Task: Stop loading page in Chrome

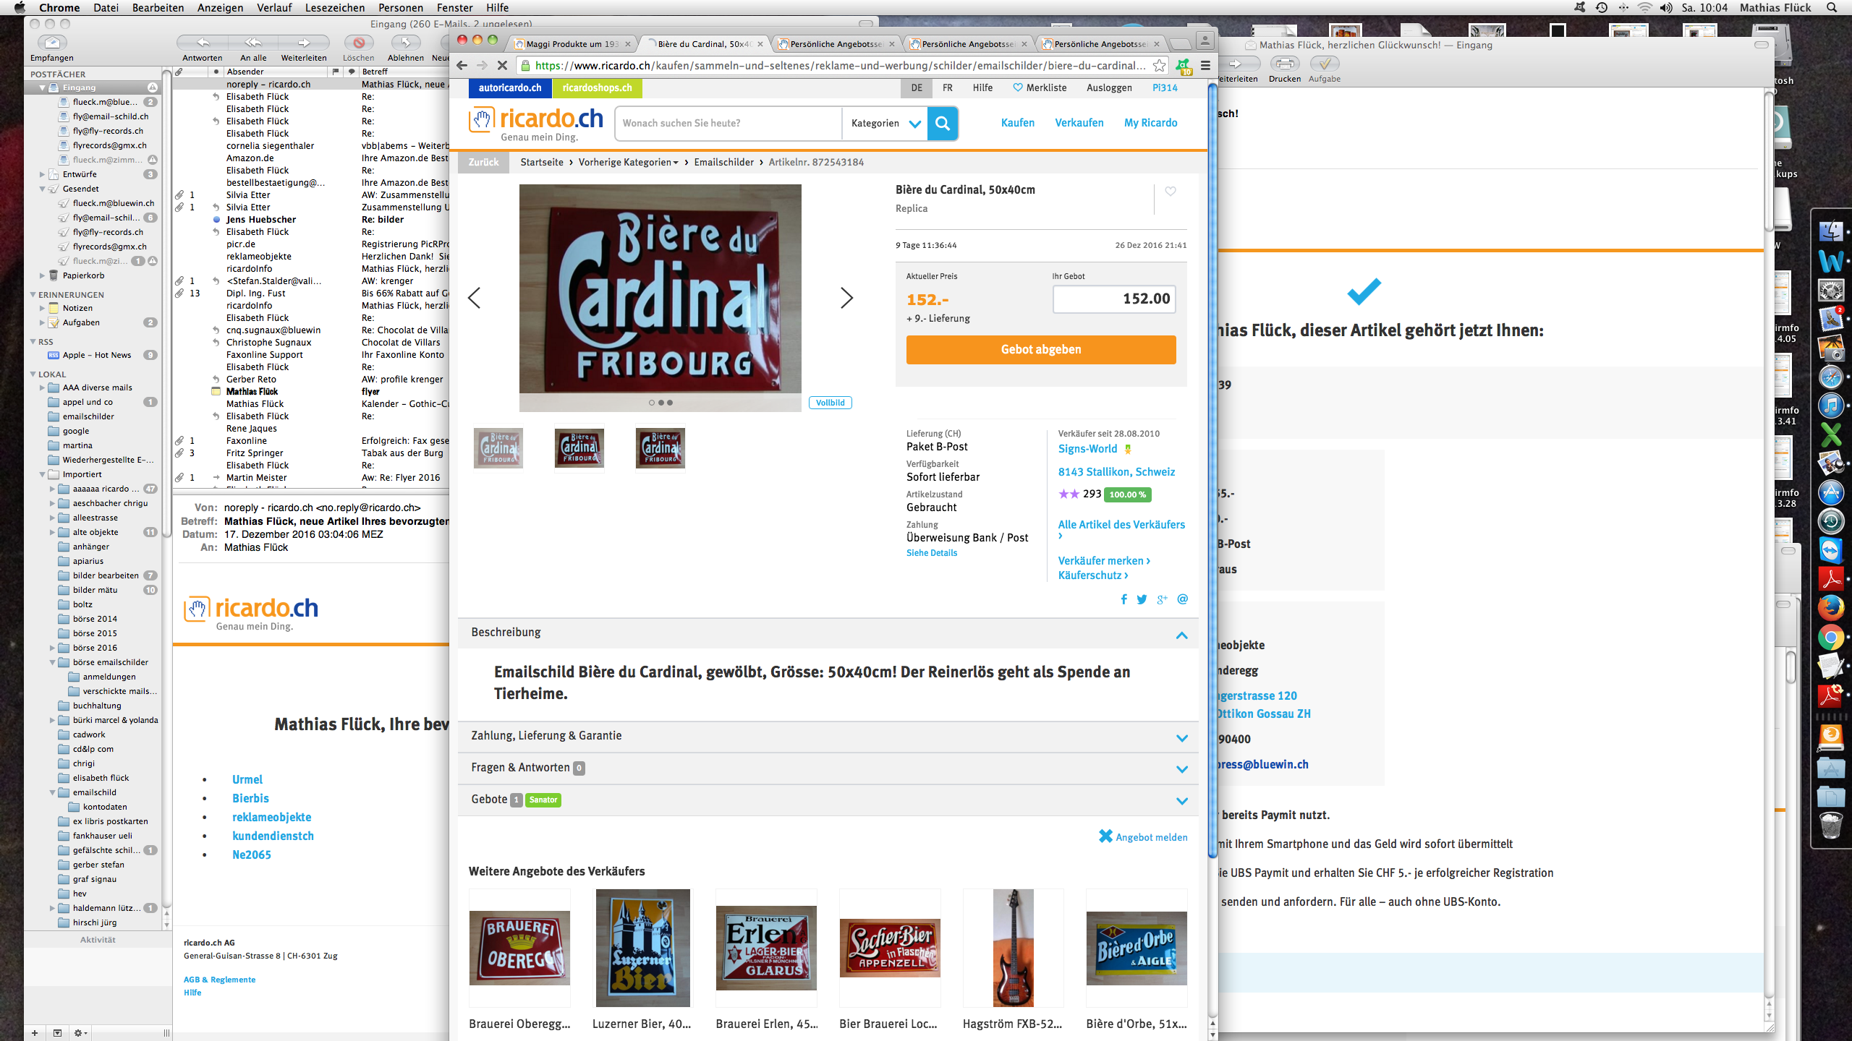Action: point(502,66)
